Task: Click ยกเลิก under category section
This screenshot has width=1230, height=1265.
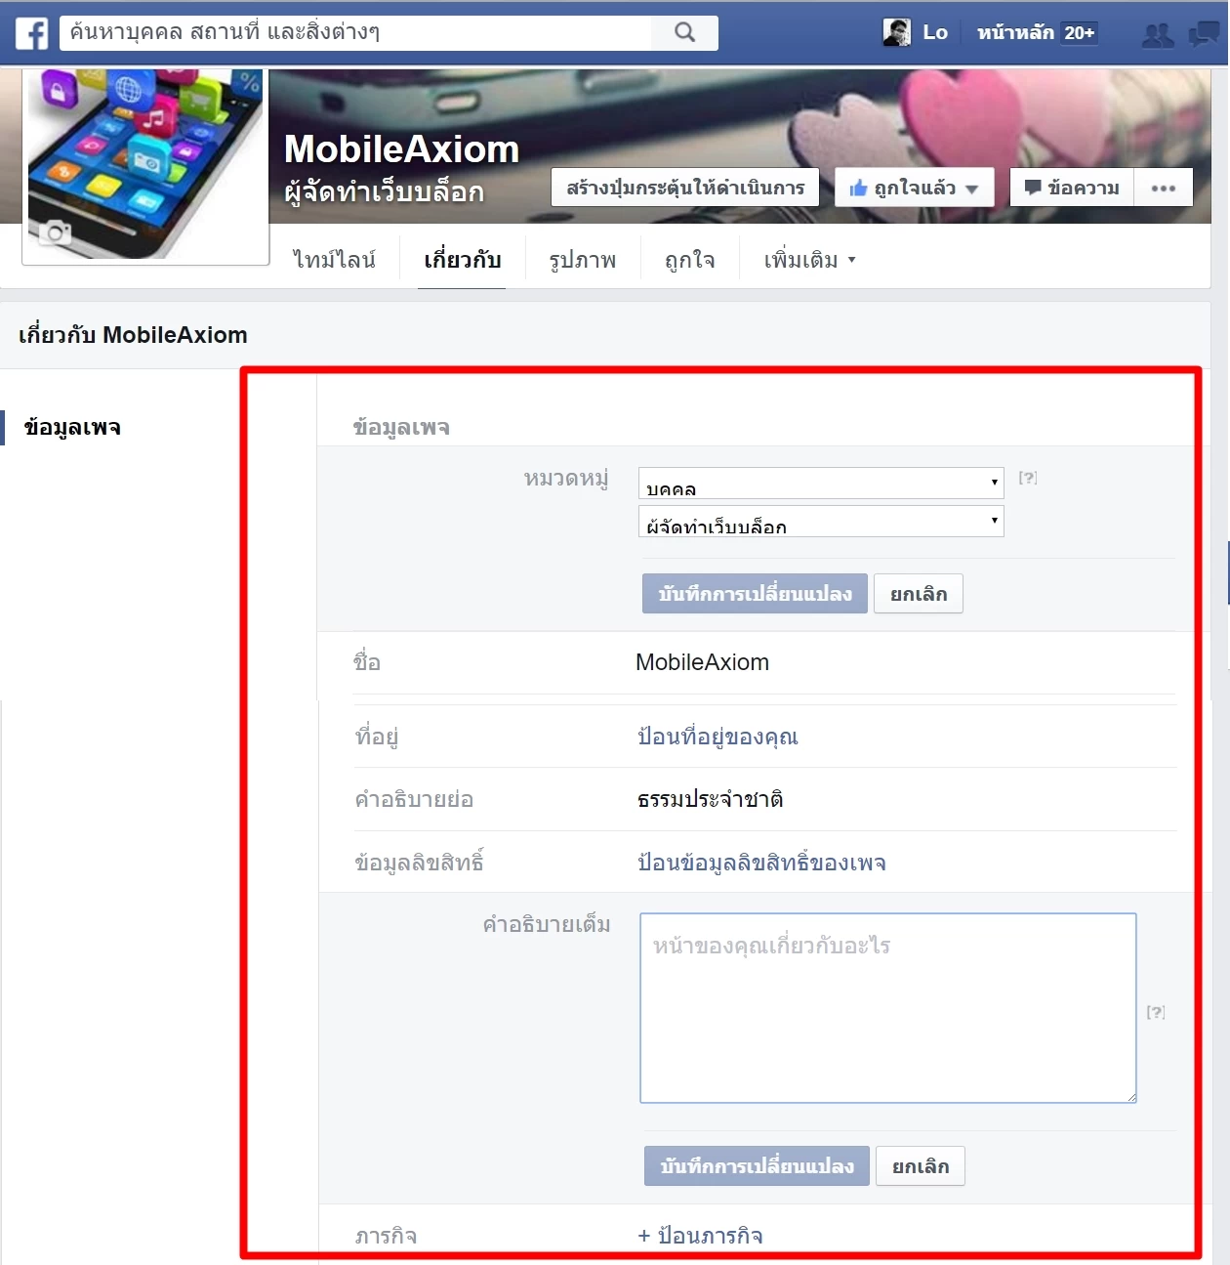Action: 919,594
